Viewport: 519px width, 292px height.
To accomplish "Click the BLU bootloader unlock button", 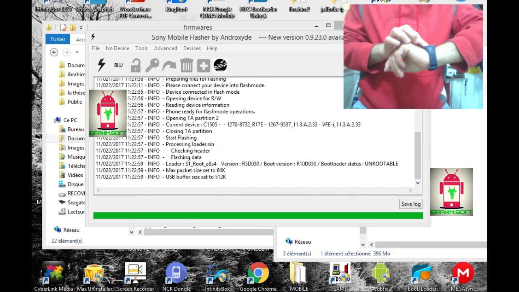I will (118, 65).
